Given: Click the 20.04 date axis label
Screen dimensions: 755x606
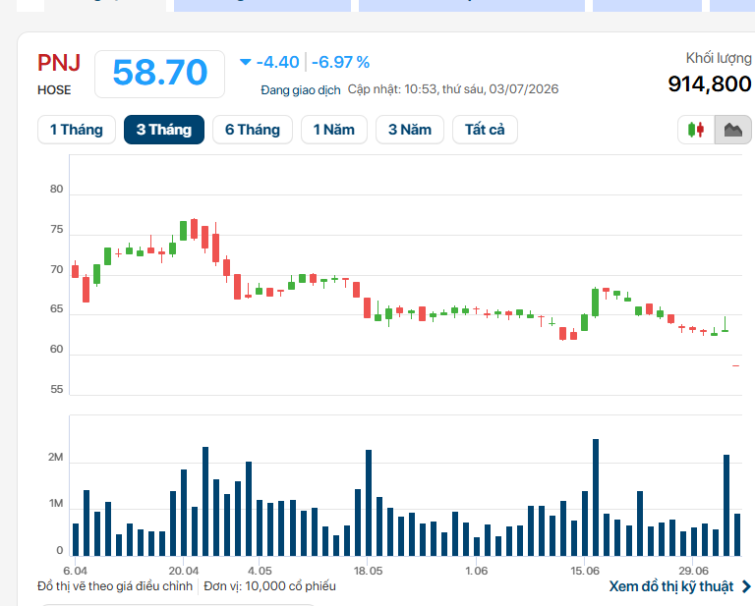Looking at the screenshot, I should click(x=184, y=571).
